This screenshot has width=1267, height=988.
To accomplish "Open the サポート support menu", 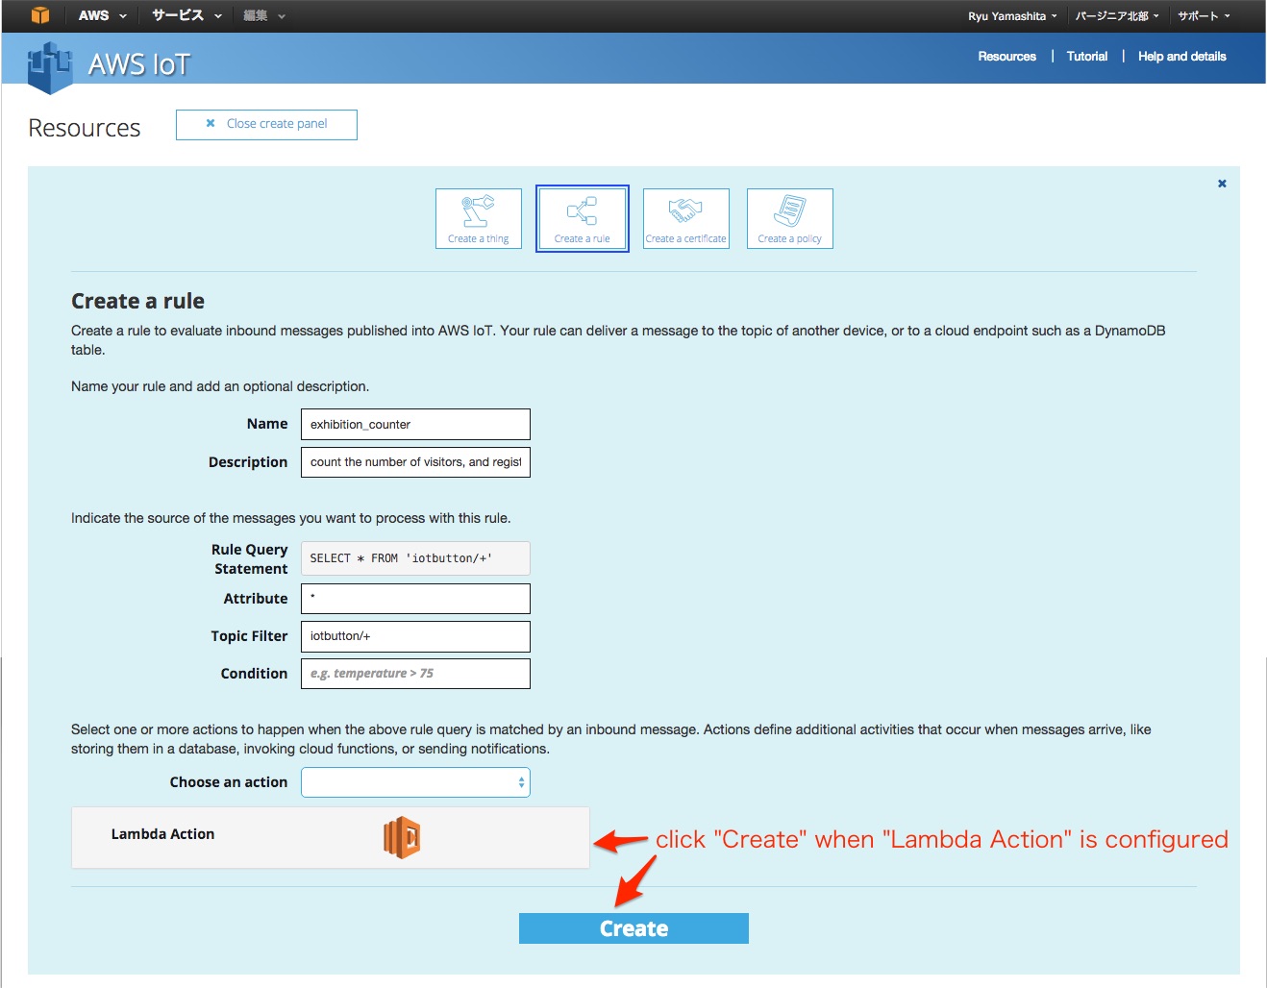I will tap(1204, 16).
